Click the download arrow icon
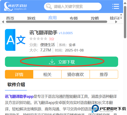Image resolution: width=127 pixels, height=115 pixels. tap(52, 62)
